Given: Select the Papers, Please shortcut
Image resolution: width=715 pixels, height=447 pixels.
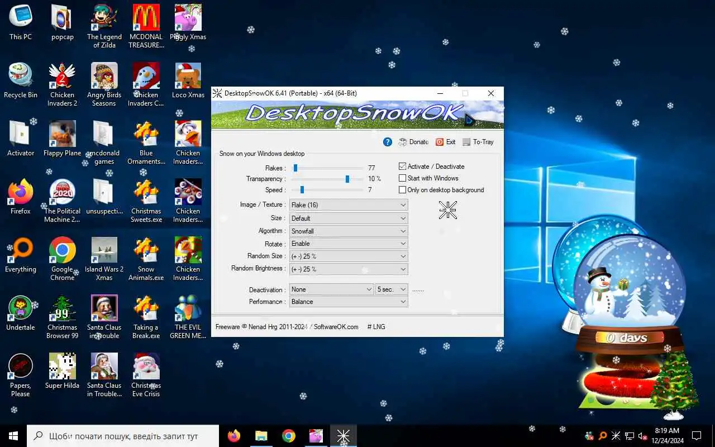Looking at the screenshot, I should tap(21, 375).
